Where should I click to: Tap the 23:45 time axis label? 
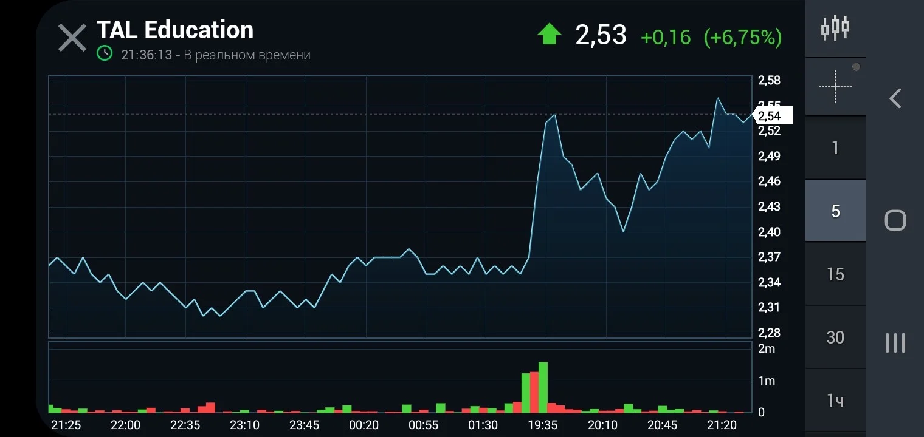coord(305,425)
